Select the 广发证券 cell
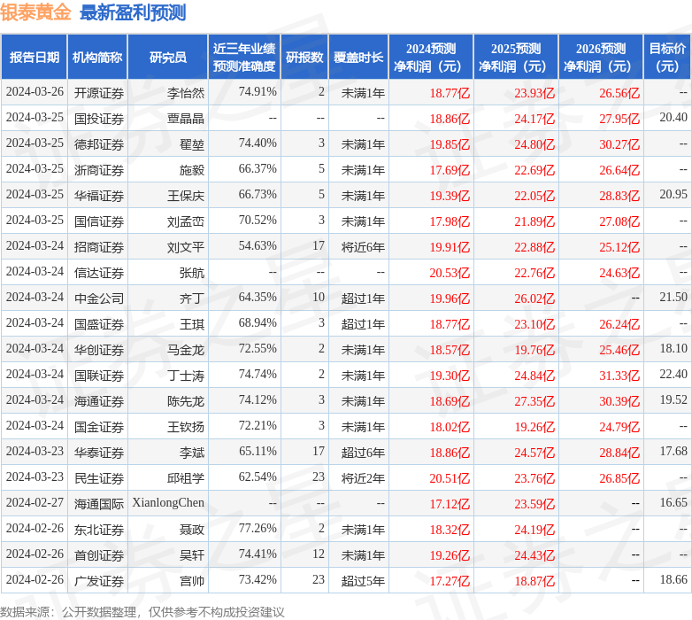Image resolution: width=692 pixels, height=620 pixels. (x=99, y=580)
